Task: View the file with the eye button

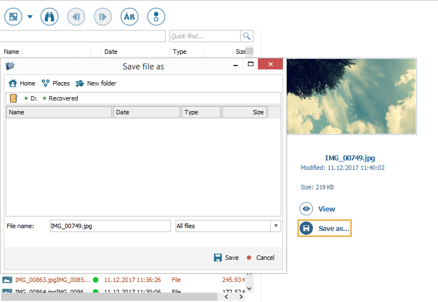Action: [306, 209]
